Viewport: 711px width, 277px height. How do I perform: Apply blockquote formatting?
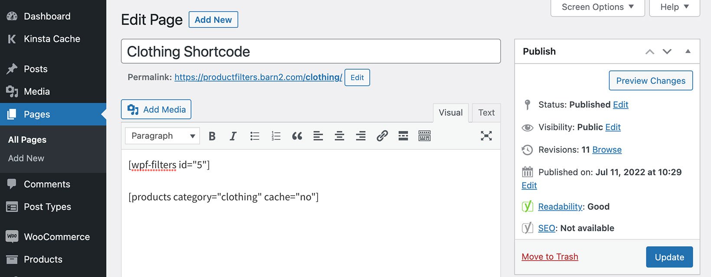click(x=297, y=136)
